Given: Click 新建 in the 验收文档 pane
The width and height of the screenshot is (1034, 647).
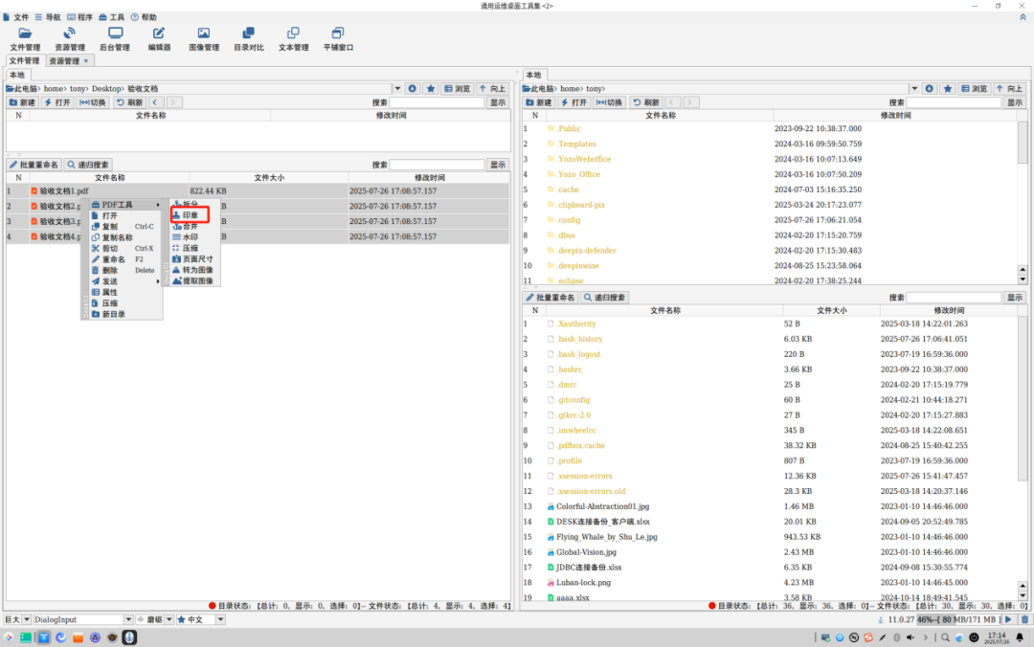Looking at the screenshot, I should [22, 102].
